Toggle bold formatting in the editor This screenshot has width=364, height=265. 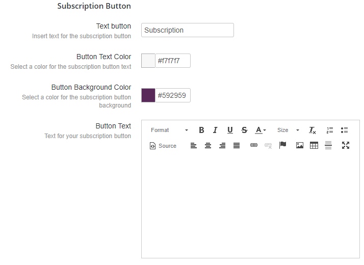201,130
